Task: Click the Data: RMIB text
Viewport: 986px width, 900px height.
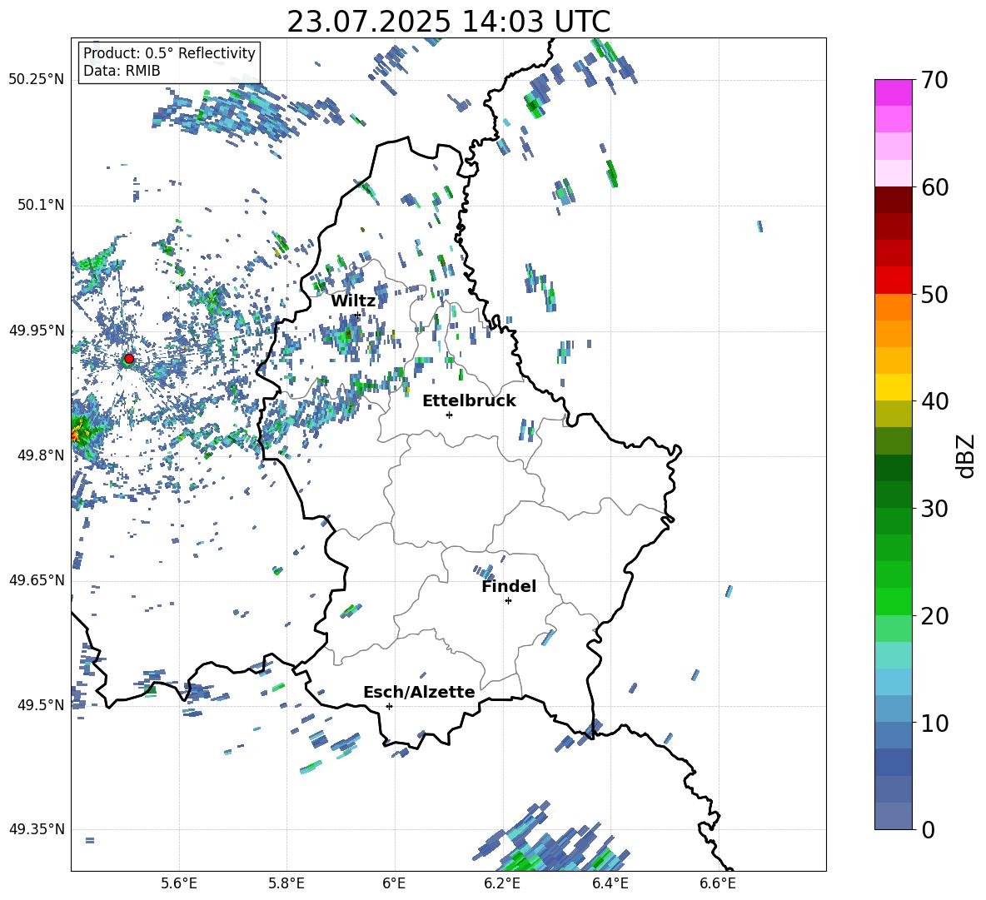Action: [x=122, y=71]
